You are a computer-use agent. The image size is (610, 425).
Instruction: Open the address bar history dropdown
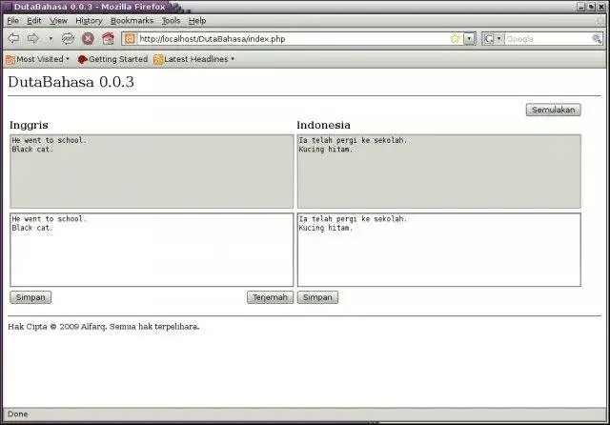click(x=470, y=39)
